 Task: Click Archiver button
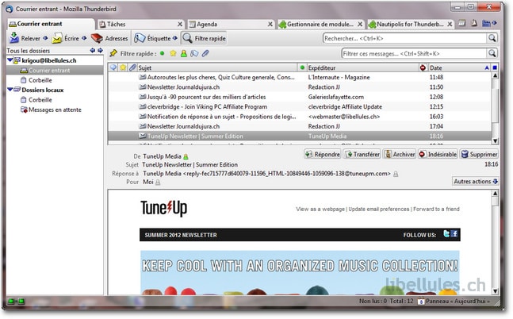pyautogui.click(x=400, y=154)
